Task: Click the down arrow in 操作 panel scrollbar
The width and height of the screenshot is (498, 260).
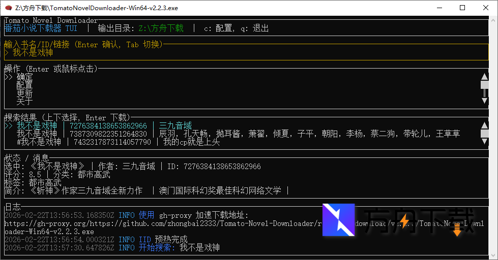Action: click(x=484, y=102)
